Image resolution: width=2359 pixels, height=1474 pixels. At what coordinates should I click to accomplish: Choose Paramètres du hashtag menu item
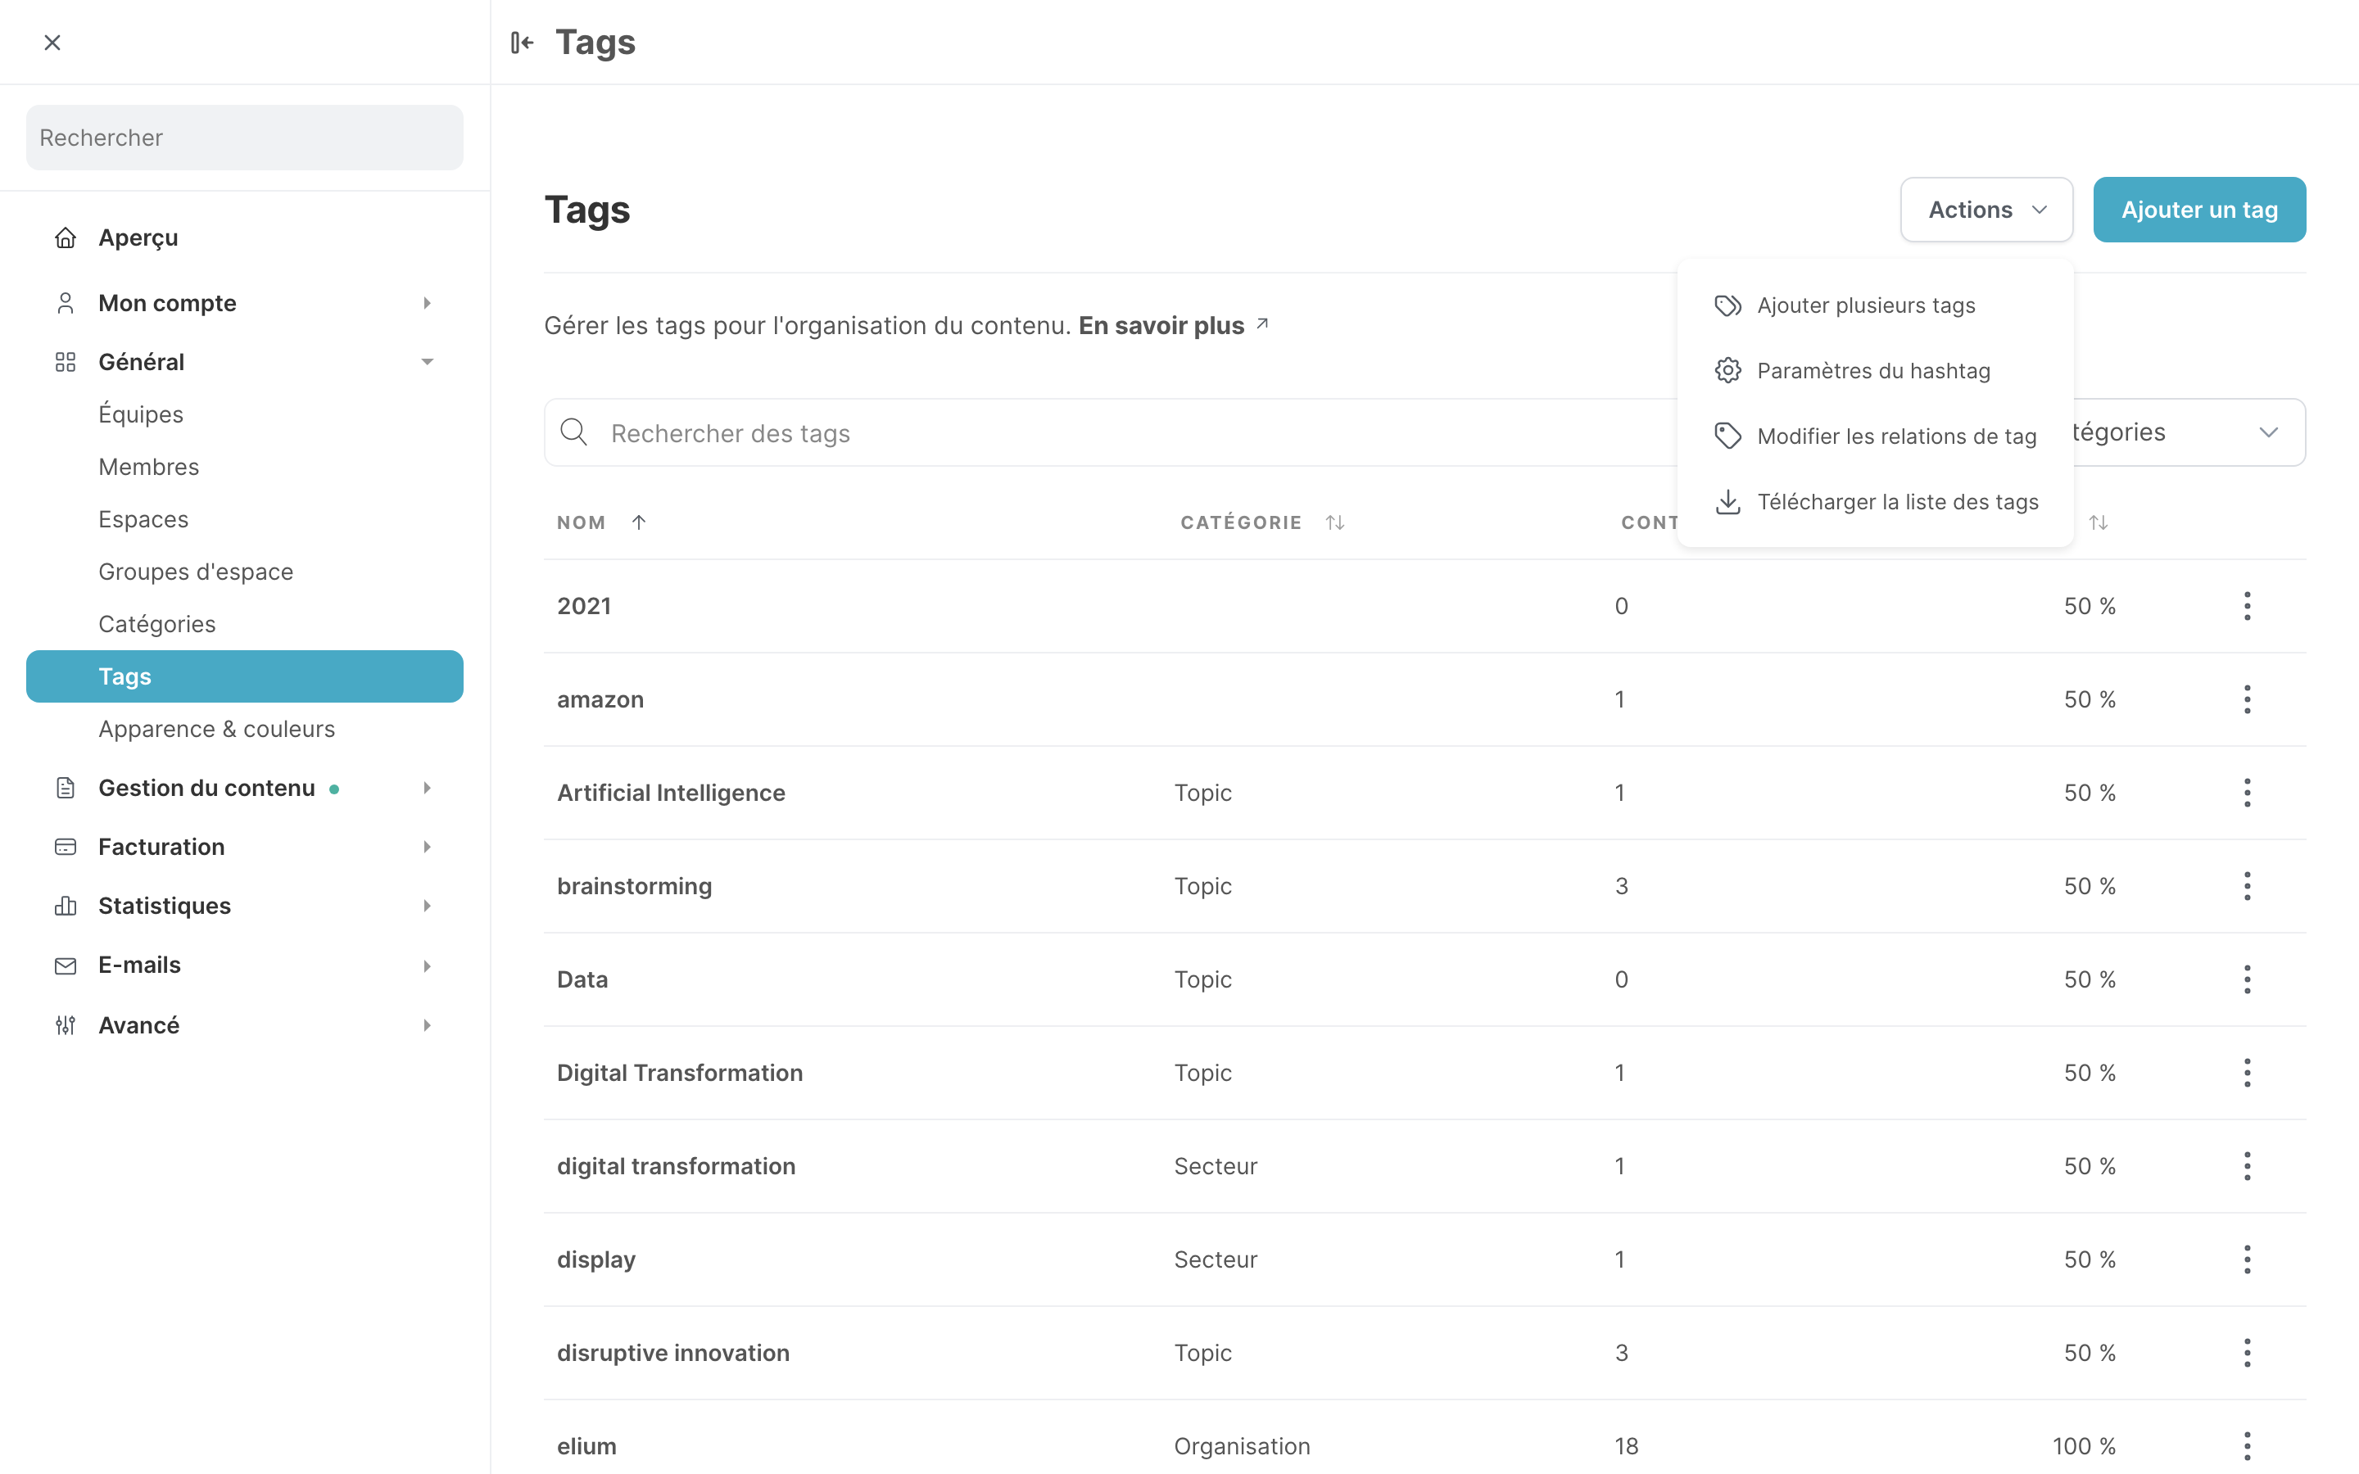(x=1876, y=370)
